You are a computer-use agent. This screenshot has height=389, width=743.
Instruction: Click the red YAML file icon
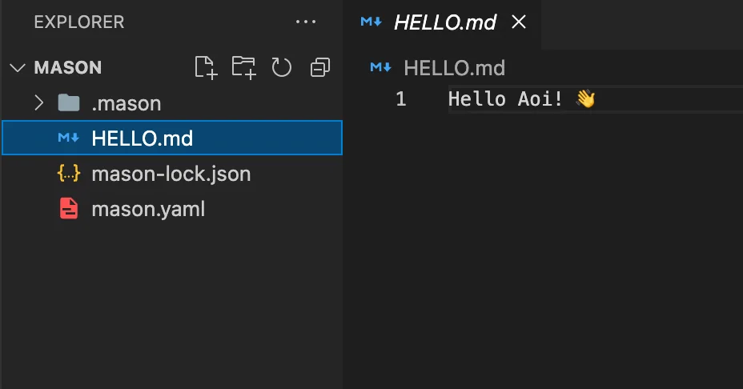69,210
